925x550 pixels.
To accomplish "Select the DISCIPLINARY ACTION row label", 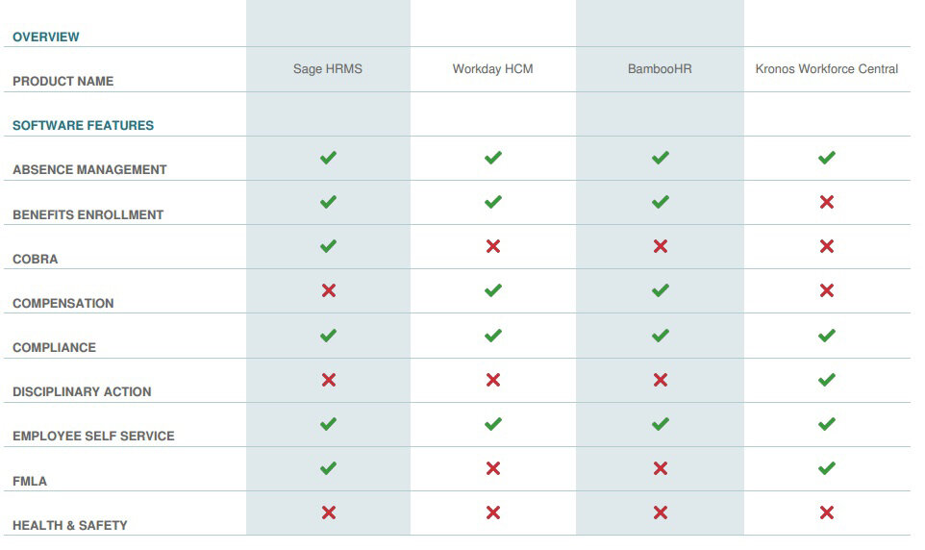I will click(x=82, y=391).
